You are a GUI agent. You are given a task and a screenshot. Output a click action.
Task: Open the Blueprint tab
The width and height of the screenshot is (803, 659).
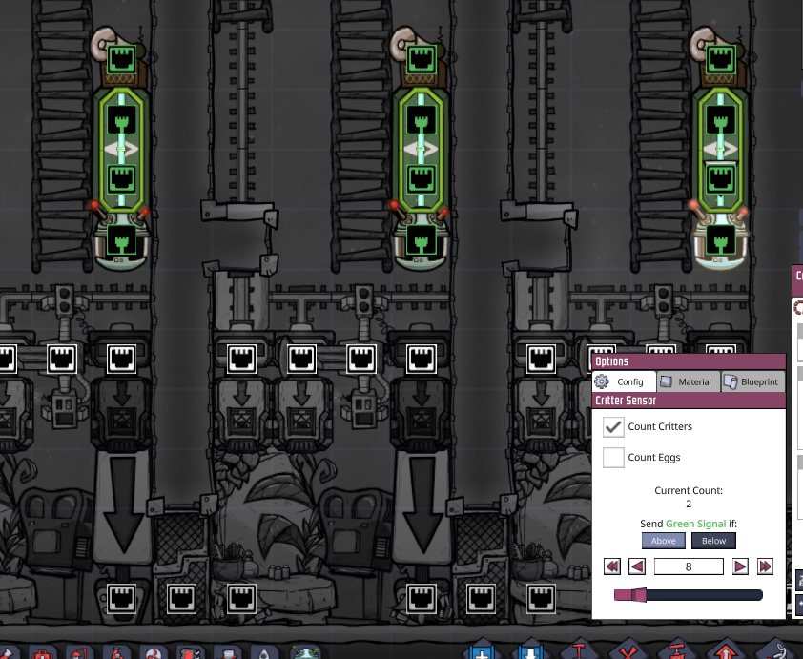click(752, 382)
